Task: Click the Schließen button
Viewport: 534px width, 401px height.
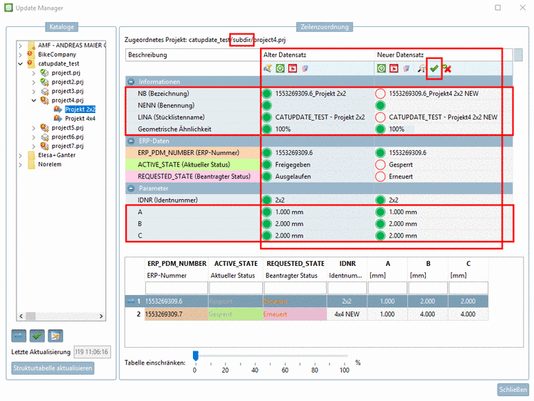Action: [513, 390]
